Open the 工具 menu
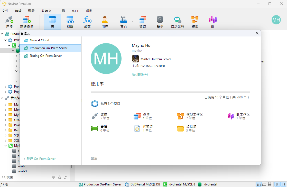The height and width of the screenshot is (187, 287). 62,11
